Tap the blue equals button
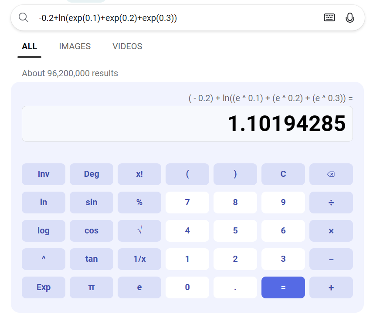Screen dimensions: 390x321 click(x=283, y=287)
